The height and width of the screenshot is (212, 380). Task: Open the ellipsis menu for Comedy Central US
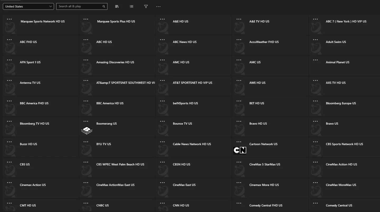click(315, 203)
